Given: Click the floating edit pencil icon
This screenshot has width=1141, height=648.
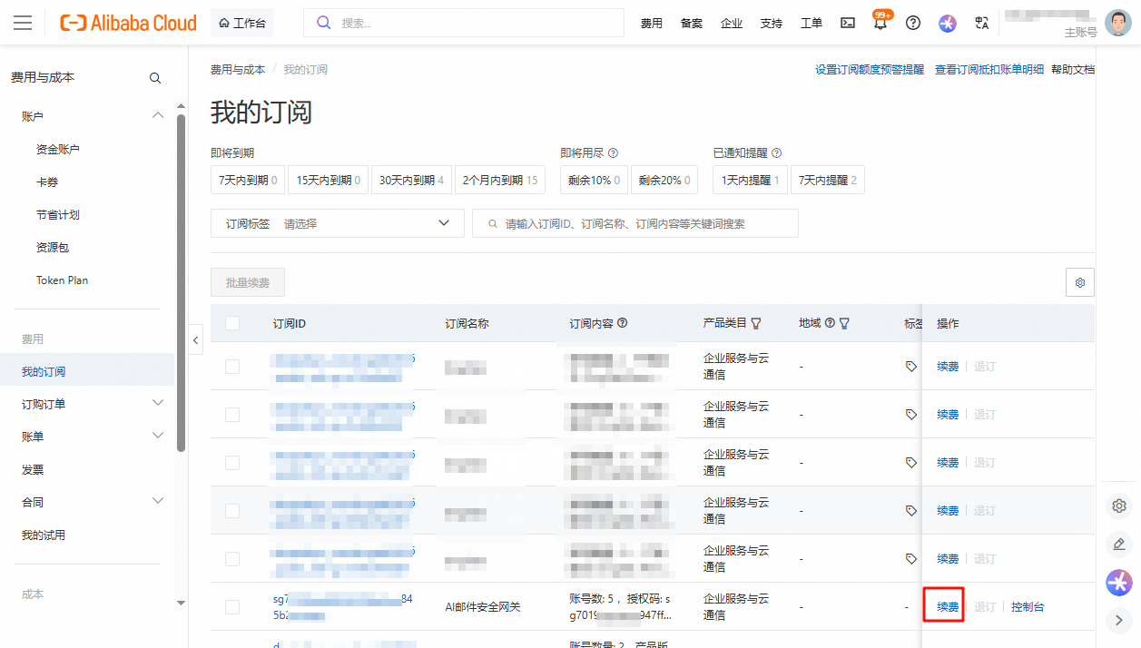Looking at the screenshot, I should (x=1119, y=544).
